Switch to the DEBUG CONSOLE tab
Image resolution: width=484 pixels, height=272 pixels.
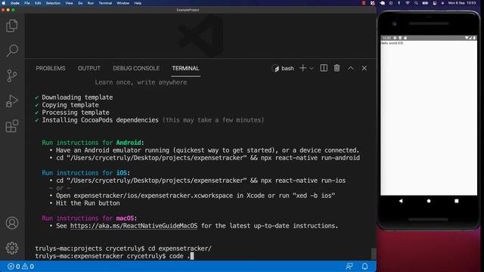click(x=136, y=68)
